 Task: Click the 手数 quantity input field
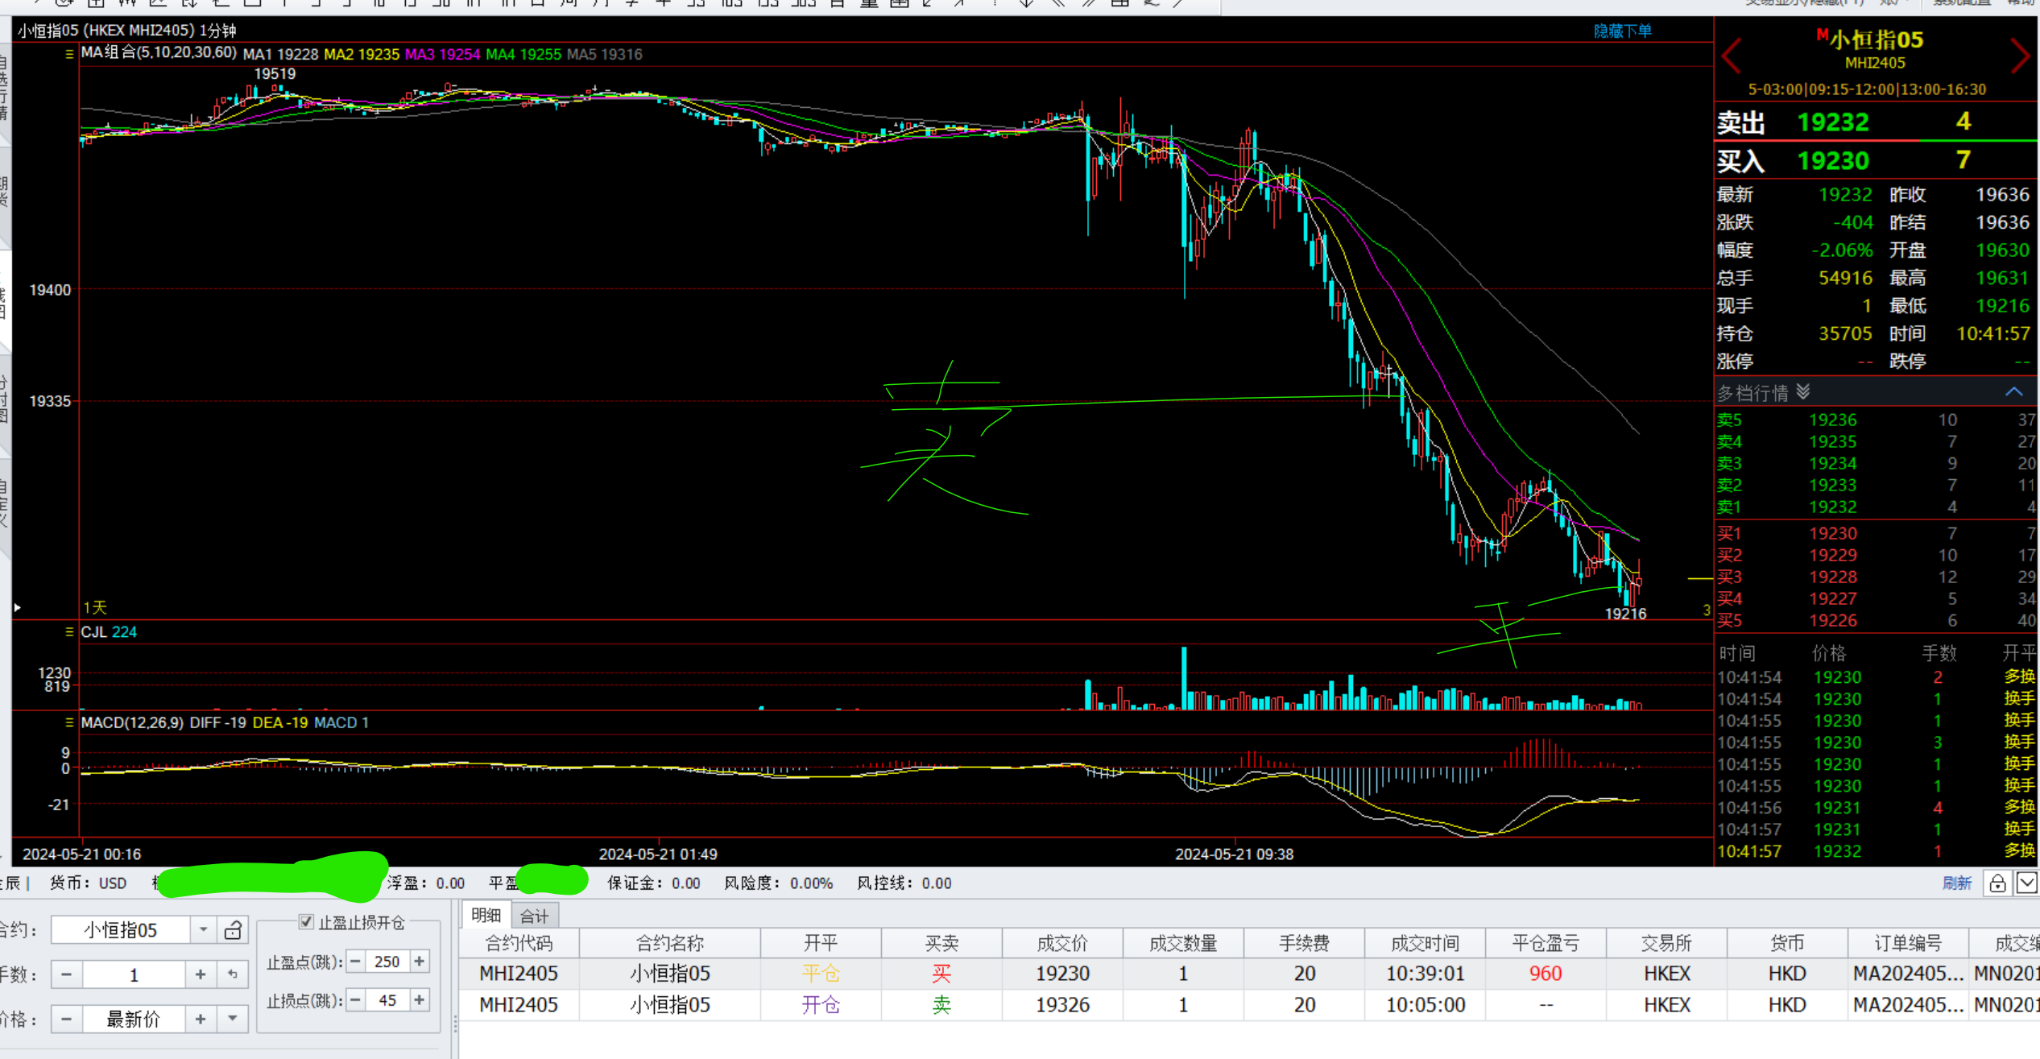click(134, 974)
